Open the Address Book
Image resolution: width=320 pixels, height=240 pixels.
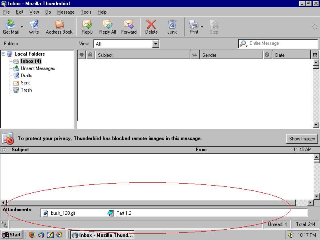[x=59, y=27]
